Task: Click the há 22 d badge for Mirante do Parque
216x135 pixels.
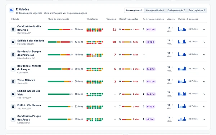Action: tap(151, 69)
